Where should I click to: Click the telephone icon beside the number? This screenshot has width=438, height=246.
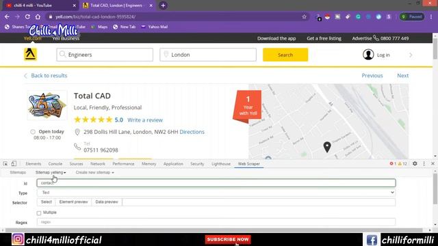pos(77,147)
